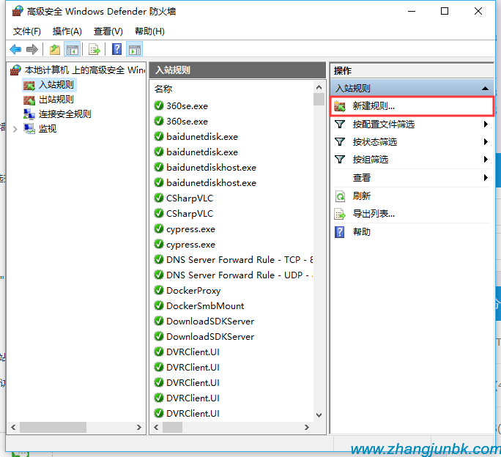Open the 按配置文件筛选 submenu arrow
This screenshot has width=501, height=457.
[x=486, y=124]
